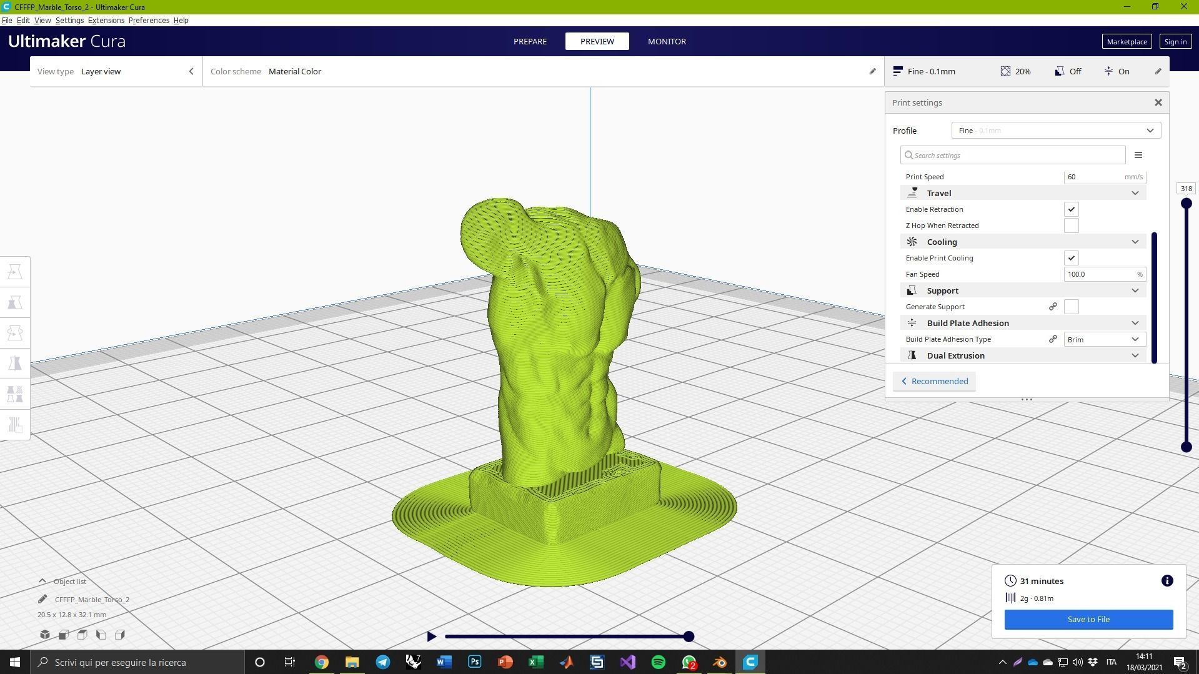Open Spotify from the taskbar
Screen dimensions: 1199x674
click(659, 662)
